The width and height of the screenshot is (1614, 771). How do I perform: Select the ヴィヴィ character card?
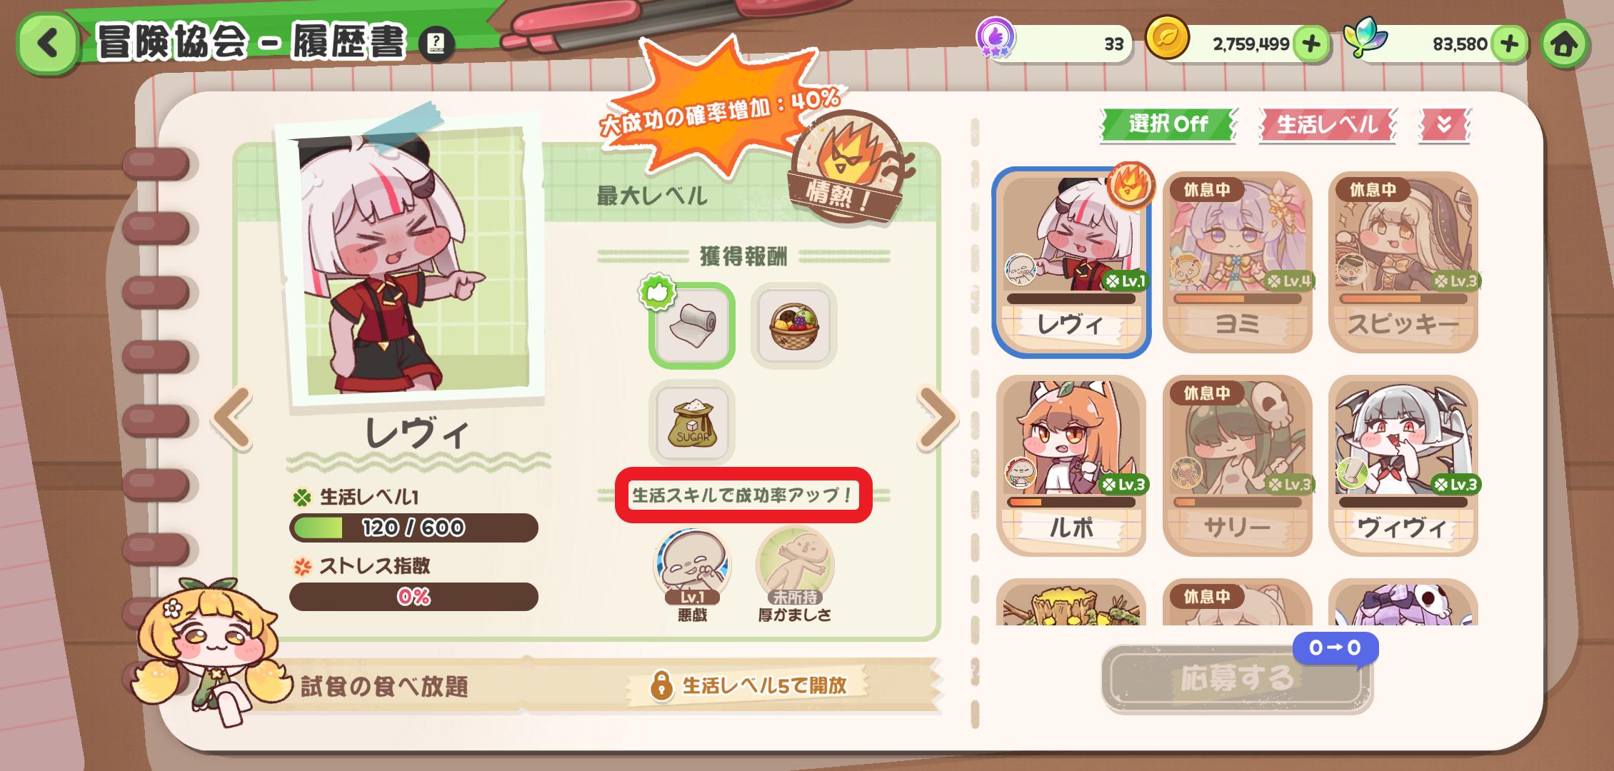(x=1403, y=465)
